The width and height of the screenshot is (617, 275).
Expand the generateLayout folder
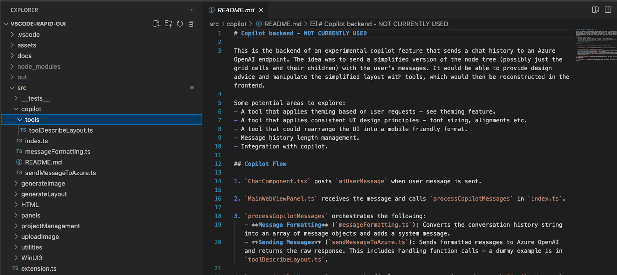pyautogui.click(x=16, y=194)
